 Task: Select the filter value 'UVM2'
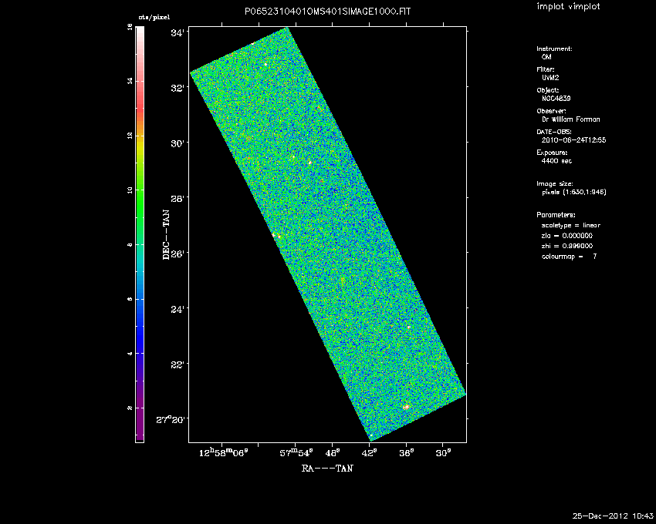click(550, 78)
